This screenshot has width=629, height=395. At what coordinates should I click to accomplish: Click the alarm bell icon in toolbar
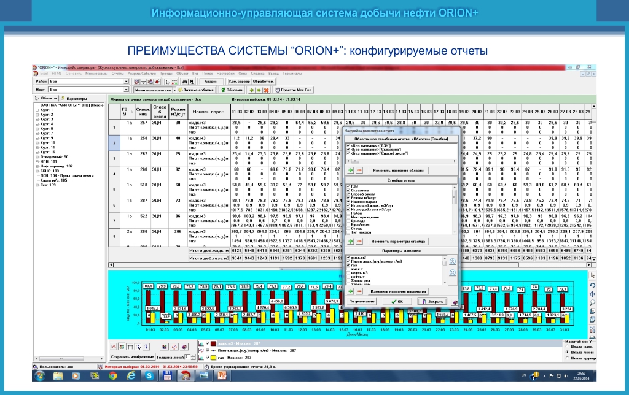pos(157,82)
